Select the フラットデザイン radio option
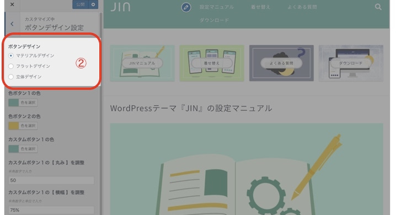The height and width of the screenshot is (215, 396). point(11,66)
